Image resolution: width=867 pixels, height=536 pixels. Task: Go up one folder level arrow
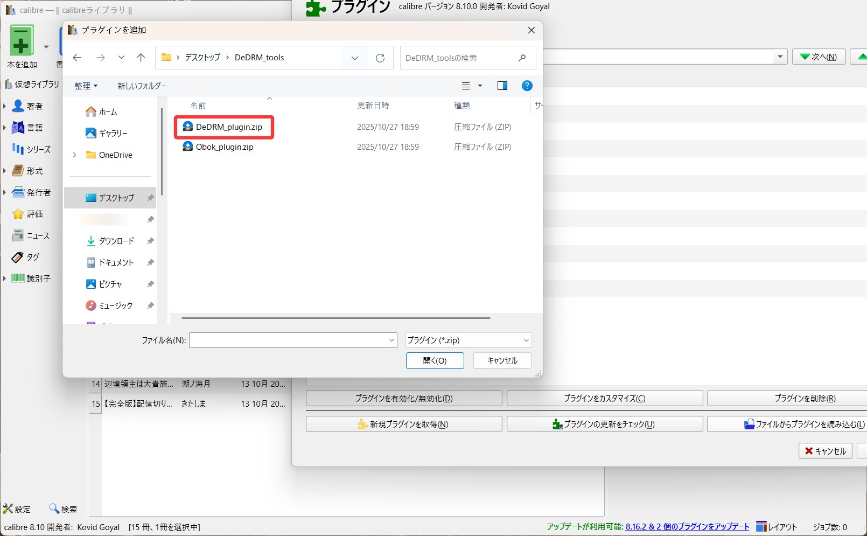pos(141,58)
